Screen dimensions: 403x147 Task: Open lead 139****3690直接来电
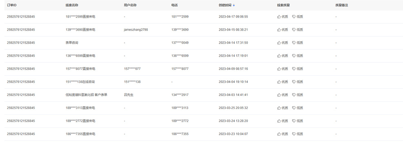[x=80, y=30]
